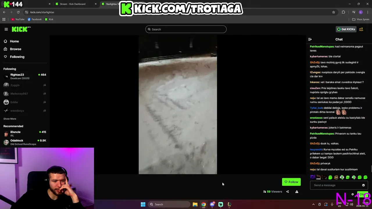
Task: Go back with the browser back arrow
Action: click(x=4, y=12)
